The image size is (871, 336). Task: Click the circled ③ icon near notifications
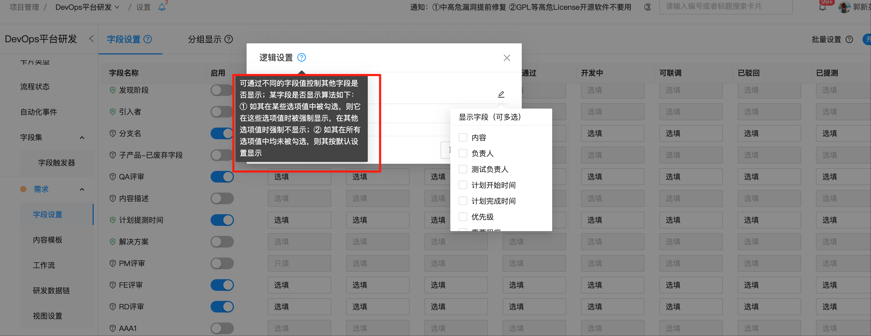[648, 7]
